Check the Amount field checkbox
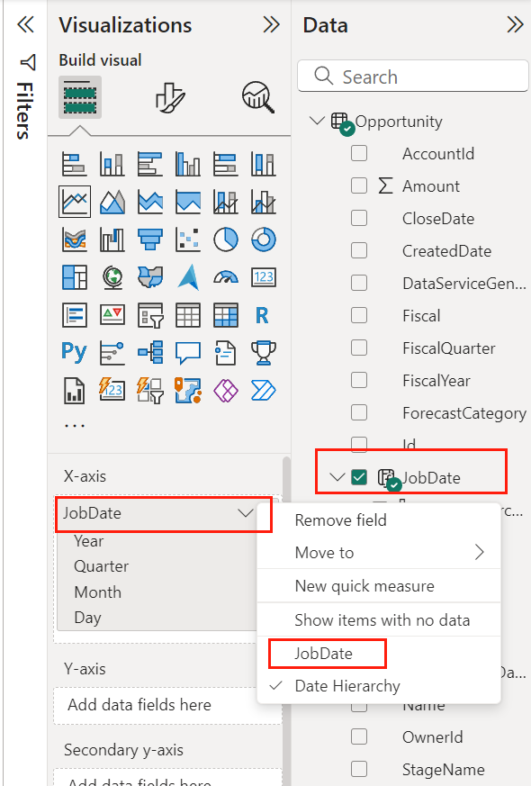 [358, 185]
